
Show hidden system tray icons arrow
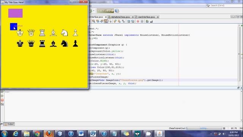click(211, 134)
